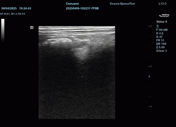Screen dimensions: 176x127
Task: Click the grayscale map bar
Action: point(3,30)
